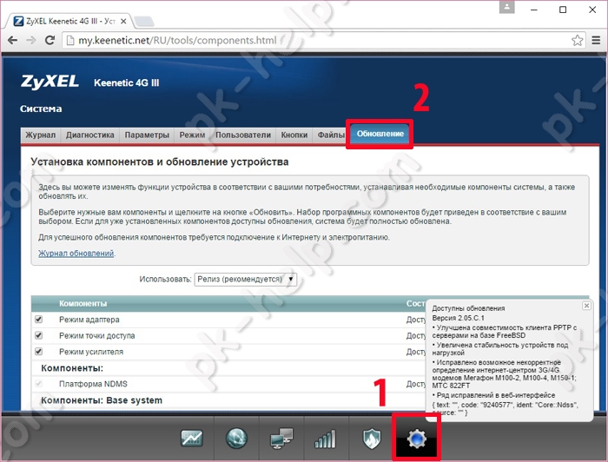Image resolution: width=608 pixels, height=462 pixels.
Task: Open the security shield icon
Action: (x=372, y=439)
